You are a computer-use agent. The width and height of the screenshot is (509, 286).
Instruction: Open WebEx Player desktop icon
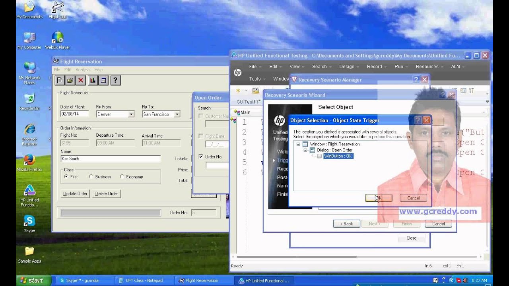[x=58, y=41]
